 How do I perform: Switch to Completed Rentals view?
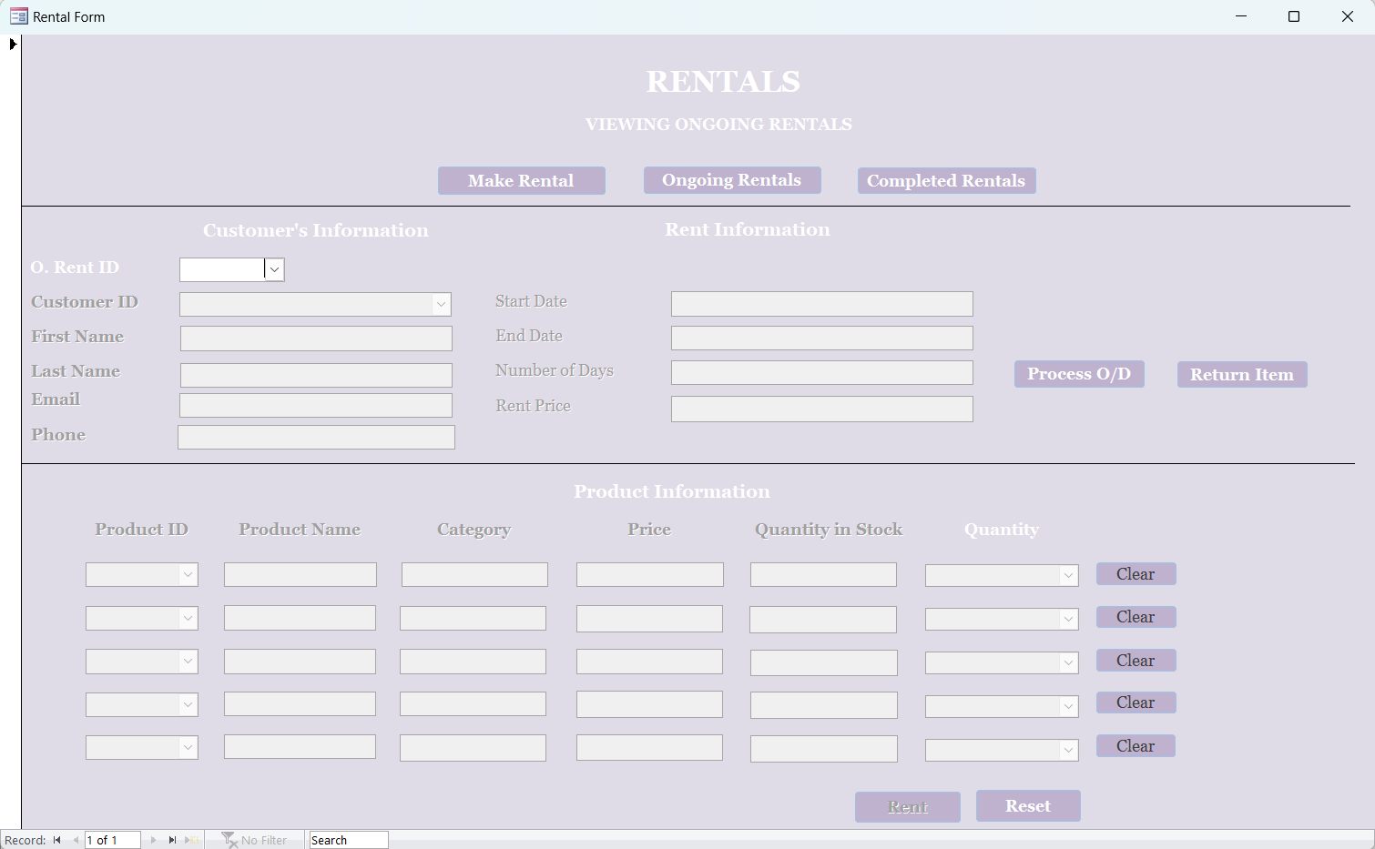coord(946,180)
